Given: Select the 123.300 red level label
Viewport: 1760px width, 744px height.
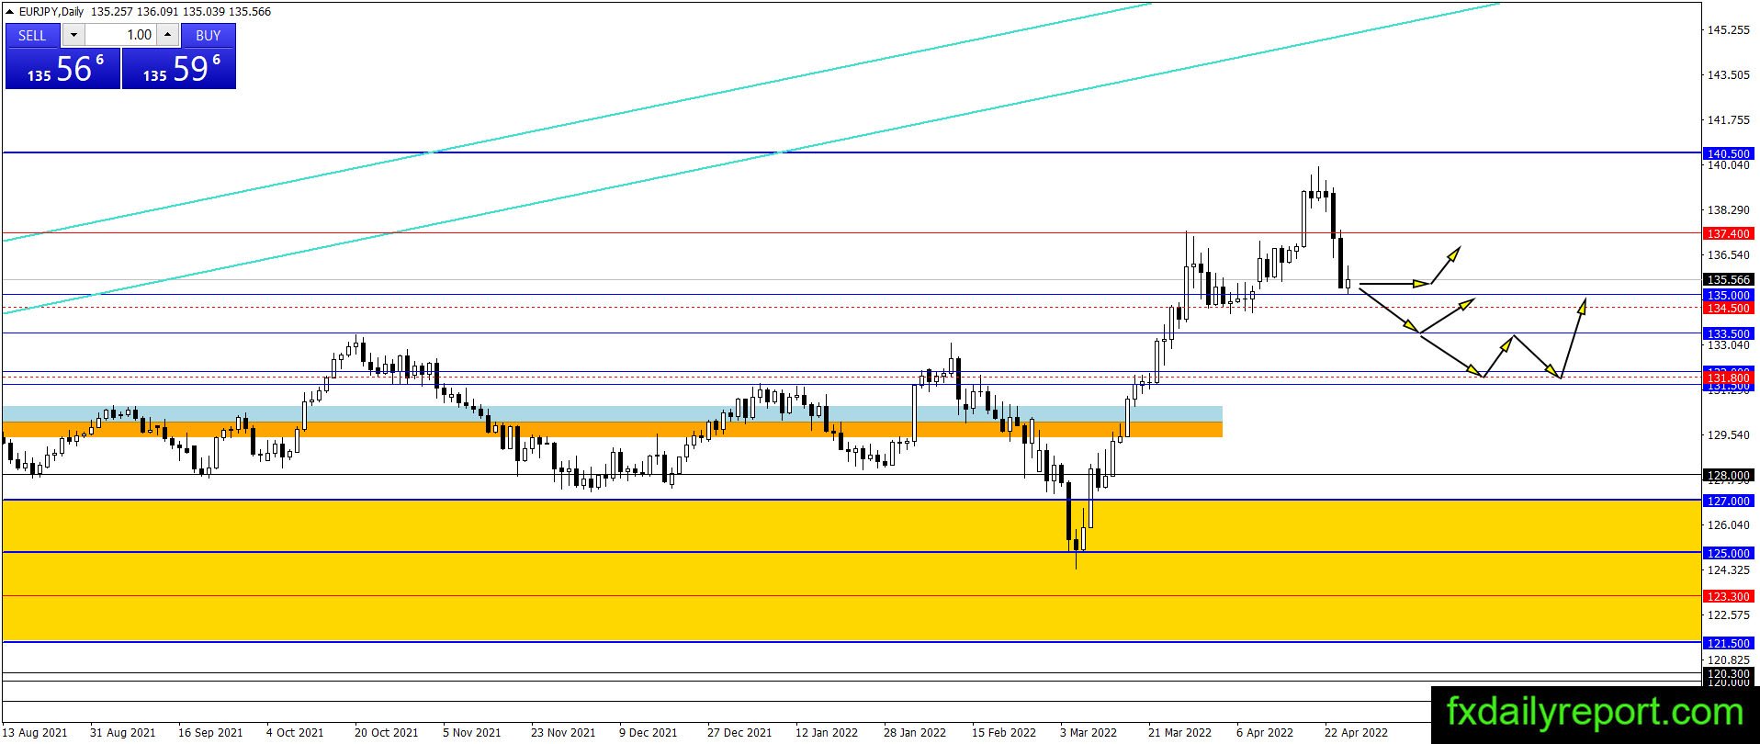Looking at the screenshot, I should tap(1729, 597).
